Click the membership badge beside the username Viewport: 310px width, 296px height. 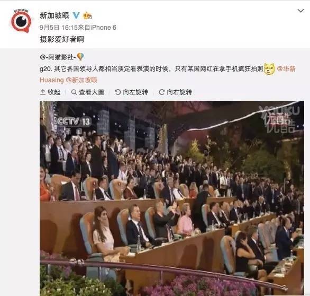coord(87,15)
